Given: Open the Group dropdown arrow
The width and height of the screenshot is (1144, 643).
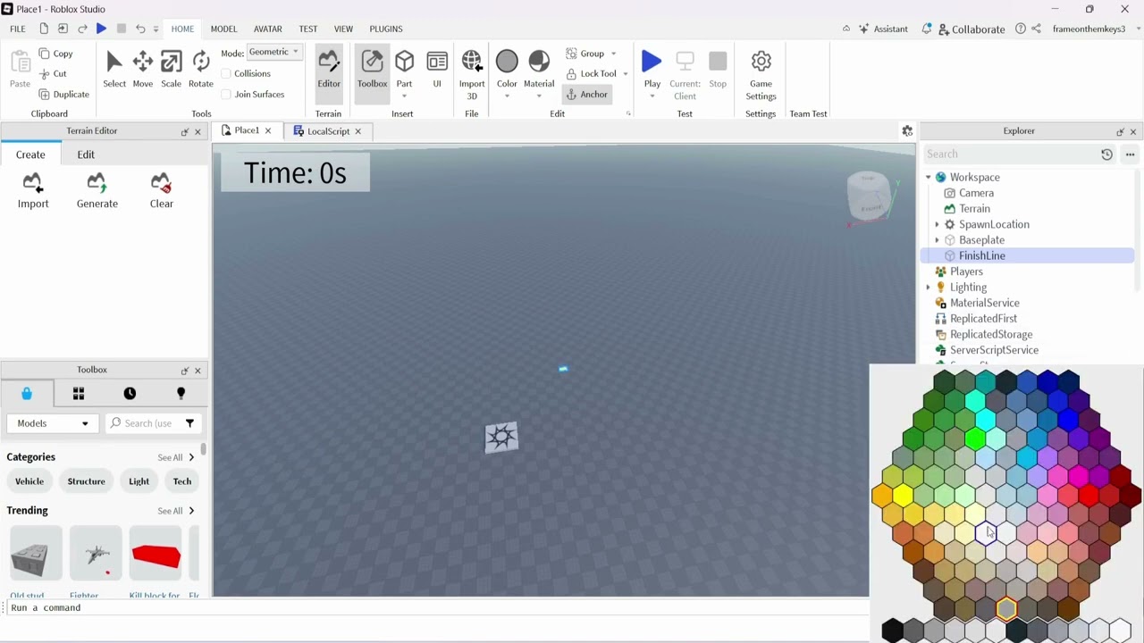Looking at the screenshot, I should 613,54.
